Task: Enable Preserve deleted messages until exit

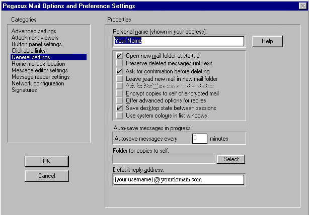Action: point(119,63)
